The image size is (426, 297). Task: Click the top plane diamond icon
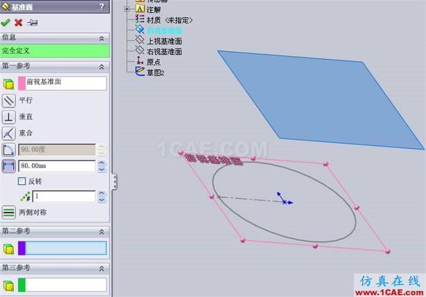(140, 40)
